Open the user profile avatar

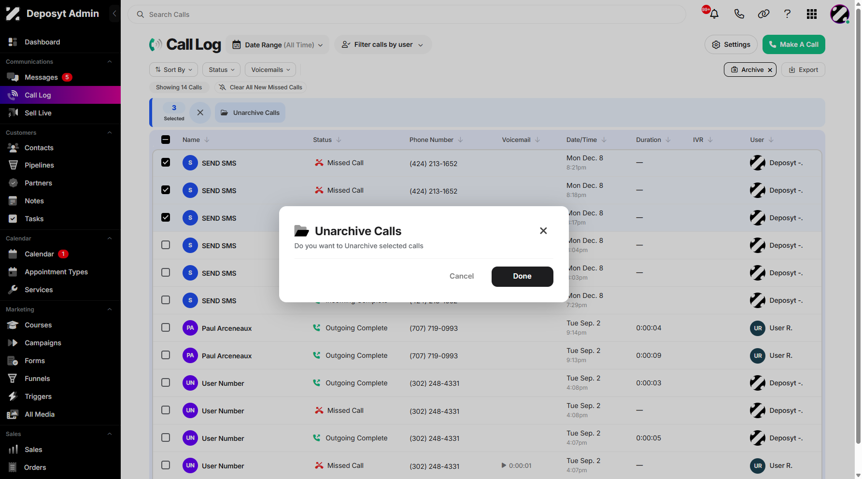tap(840, 14)
